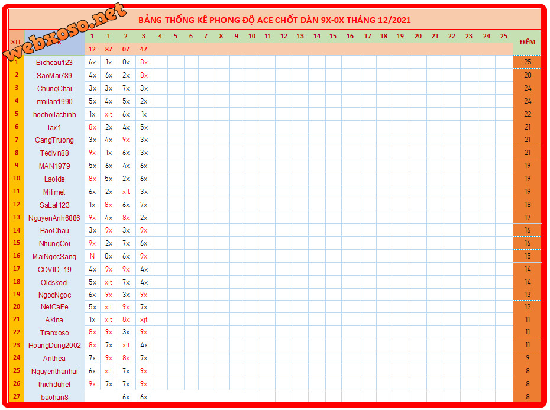The height and width of the screenshot is (410, 550).
Task: Select Bichcau123's red 8x cell
Action: pos(144,63)
